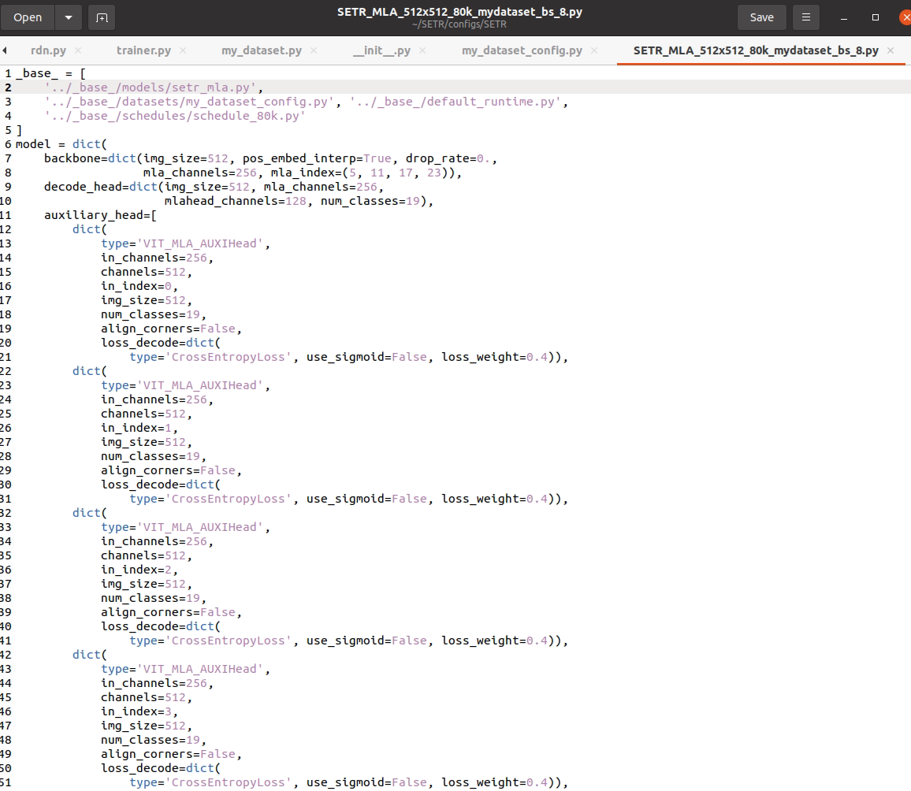911x791 pixels.
Task: Close the trainer.py tab with its x icon
Action: (x=183, y=50)
